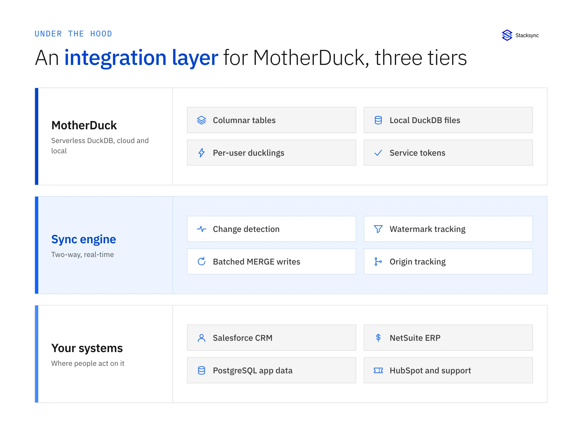Click the dollar icon beside NetSuite ERP
Image resolution: width=582 pixels, height=431 pixels.
pos(378,338)
